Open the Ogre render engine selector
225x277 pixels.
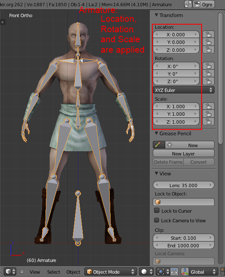tap(204, 4)
